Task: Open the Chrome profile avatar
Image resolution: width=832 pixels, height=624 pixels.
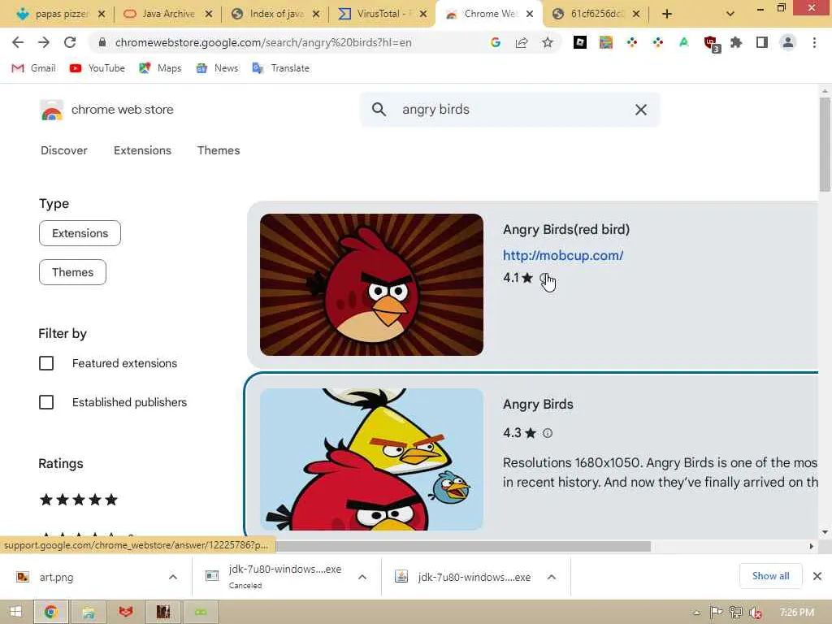Action: 788,42
